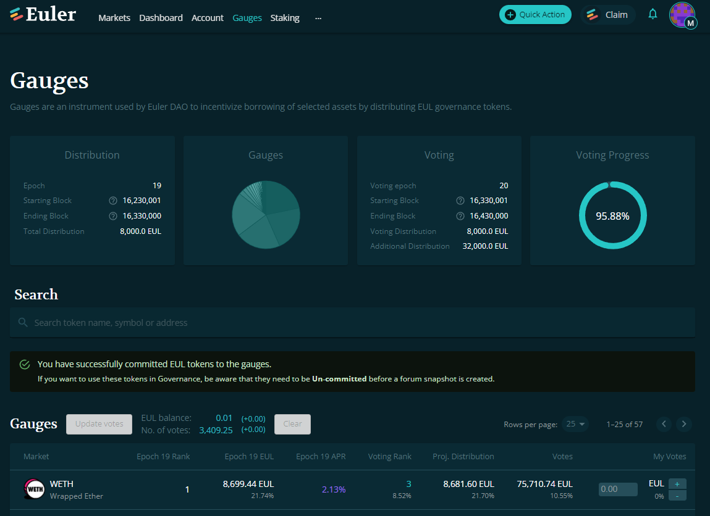This screenshot has height=516, width=710.
Task: Click the WETH token icon
Action: pos(35,489)
